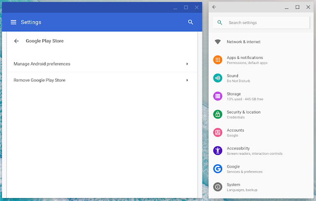Click the pink Accounts icon

218,132
